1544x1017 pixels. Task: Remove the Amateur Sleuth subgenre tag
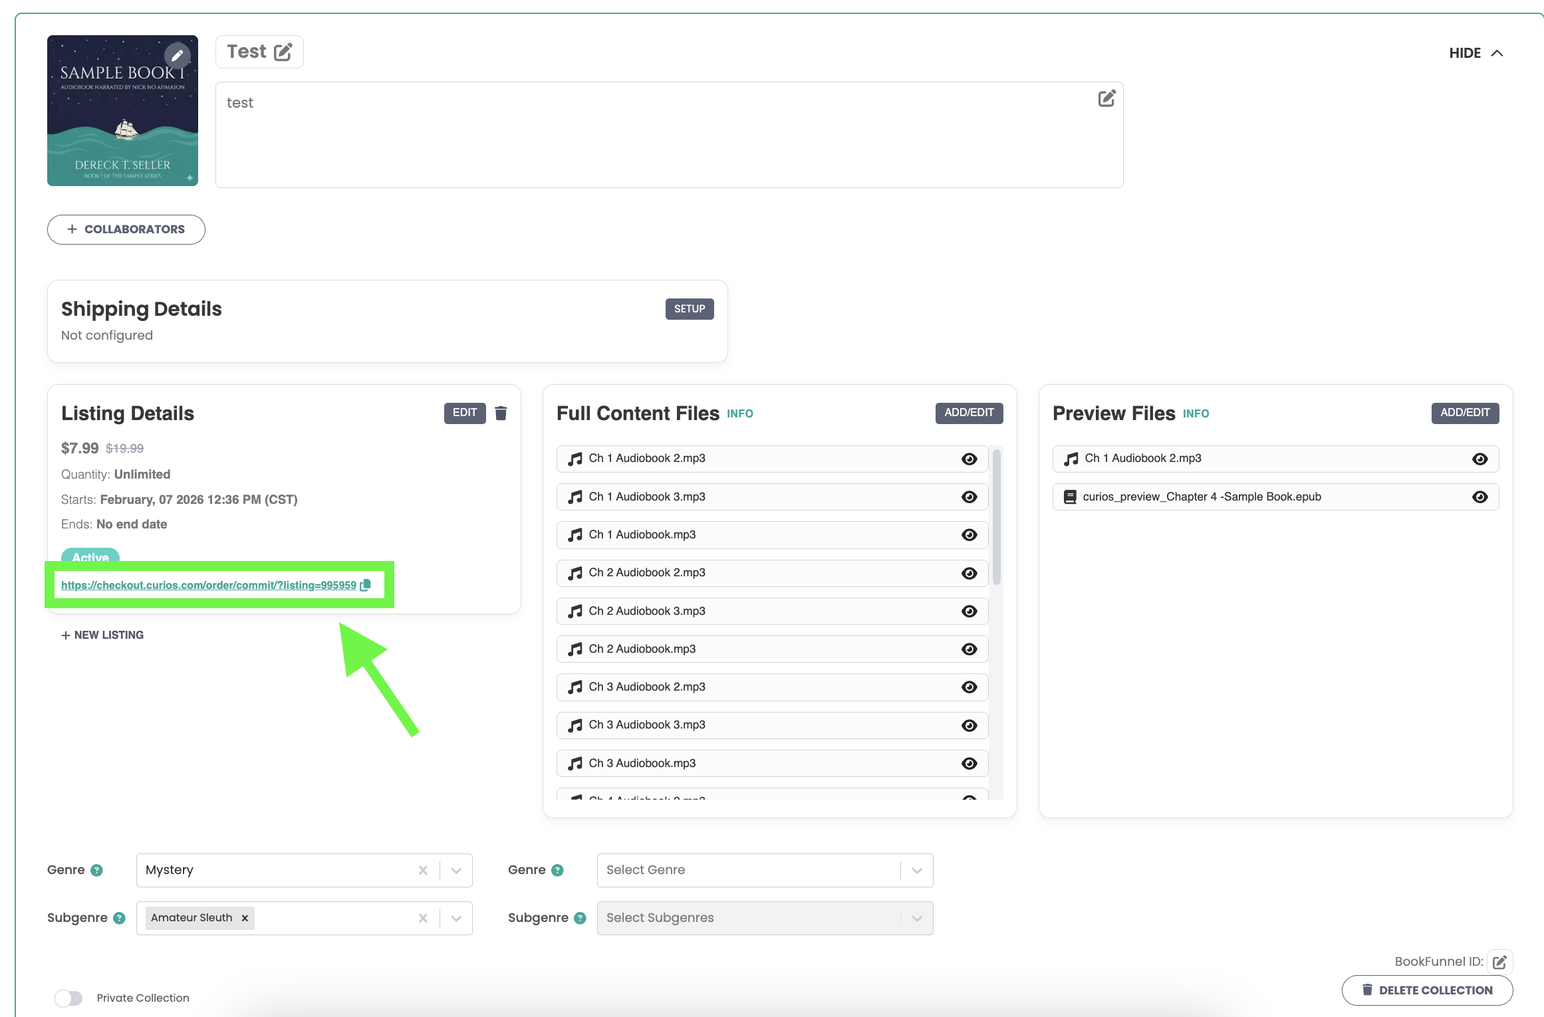point(245,918)
